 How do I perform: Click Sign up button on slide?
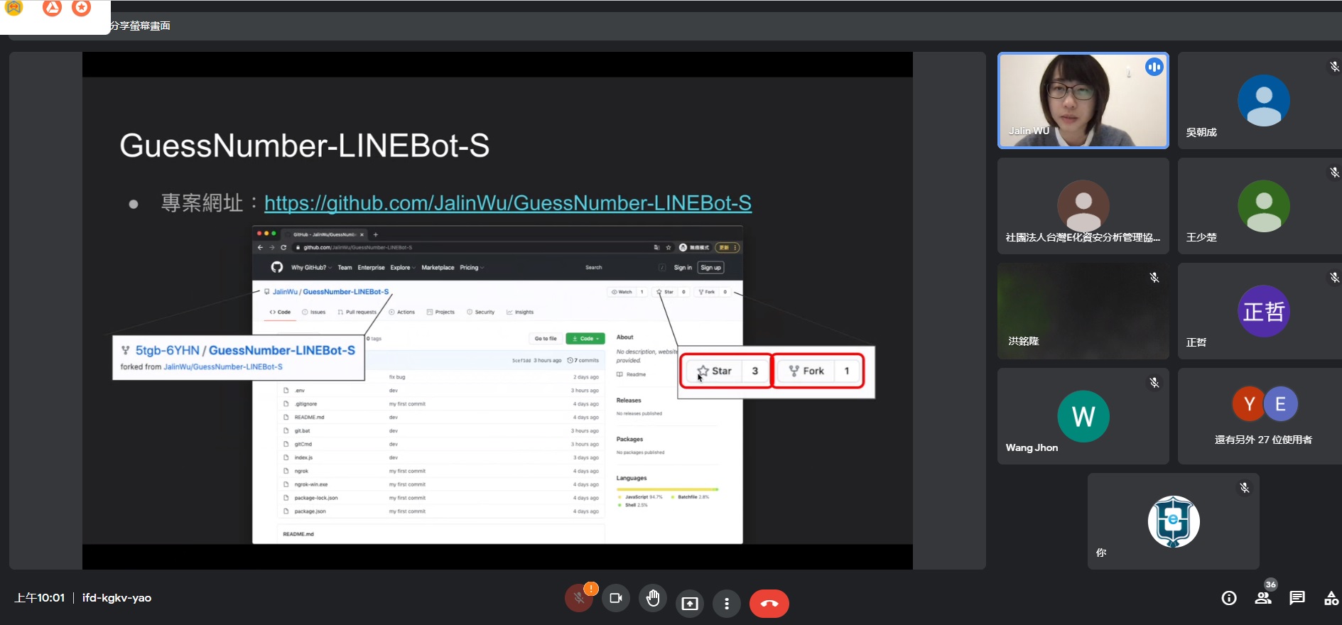pyautogui.click(x=710, y=268)
